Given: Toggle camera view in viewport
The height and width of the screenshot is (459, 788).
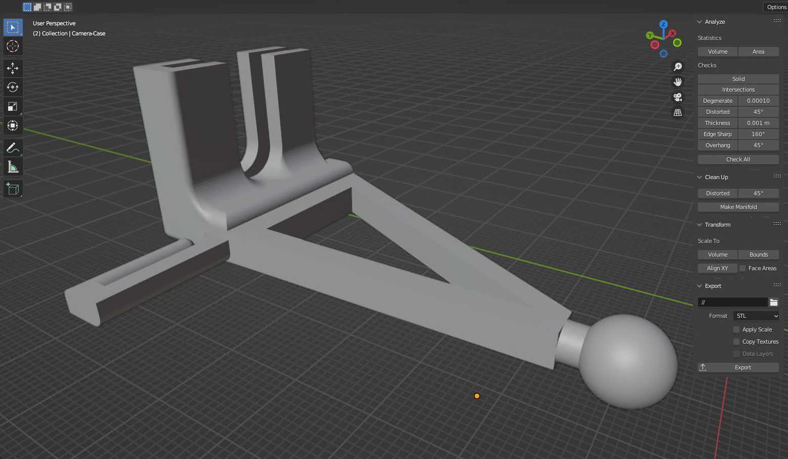Looking at the screenshot, I should tap(678, 97).
